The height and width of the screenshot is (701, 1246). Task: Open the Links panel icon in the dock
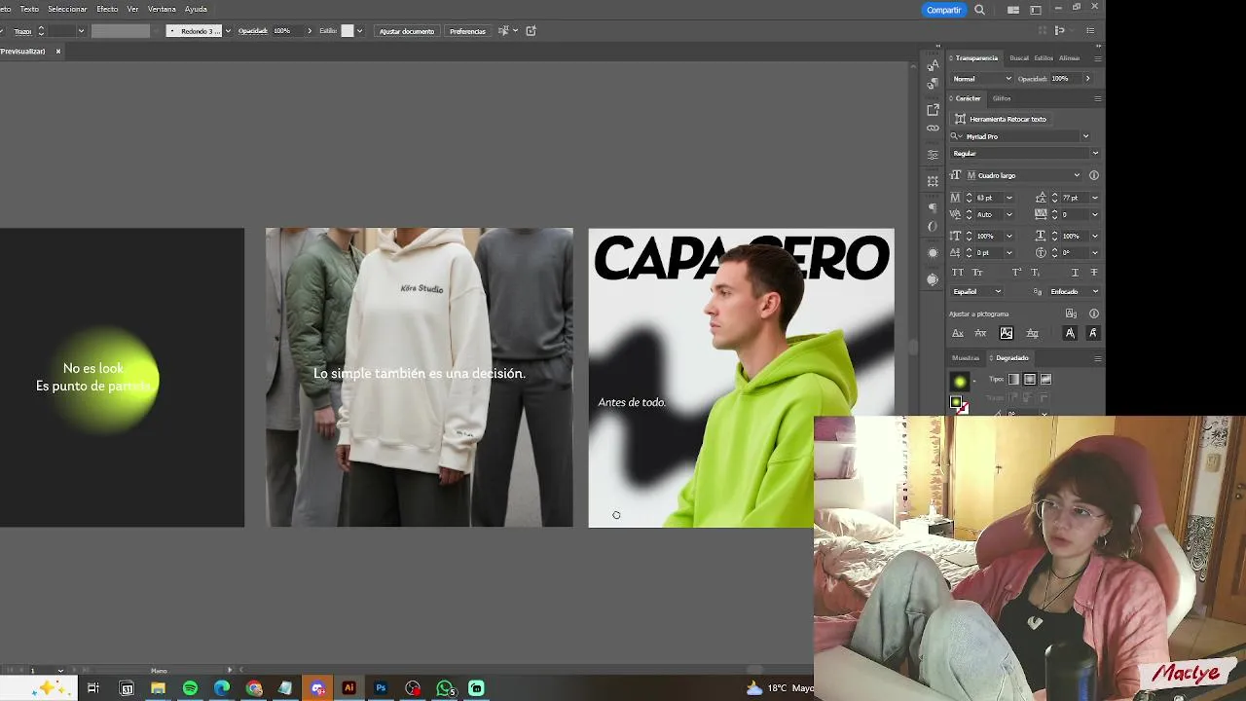933,129
